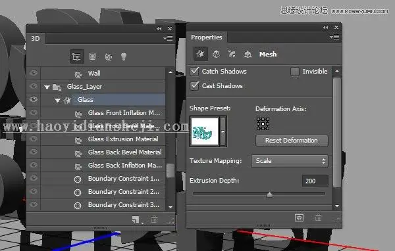Screen dimensions: 395x251
Task: Toggle visibility of Glass Extrusion Material
Action: (x=34, y=139)
